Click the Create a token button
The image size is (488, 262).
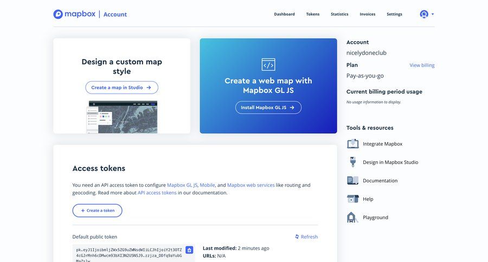pos(98,211)
